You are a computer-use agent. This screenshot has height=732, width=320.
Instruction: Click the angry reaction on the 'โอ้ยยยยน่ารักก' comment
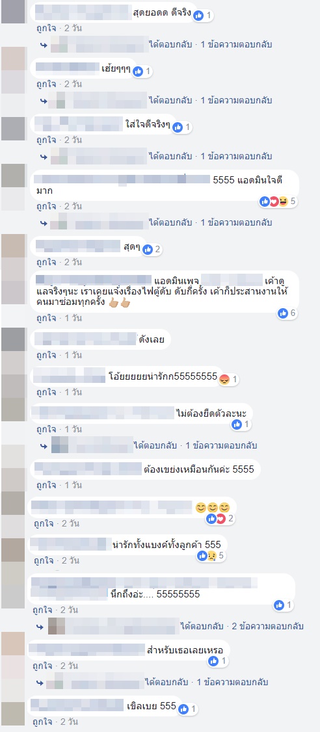(x=224, y=379)
